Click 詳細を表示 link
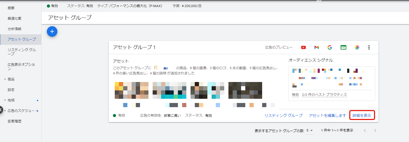Screen dimensions: 409x142 tap(362, 116)
